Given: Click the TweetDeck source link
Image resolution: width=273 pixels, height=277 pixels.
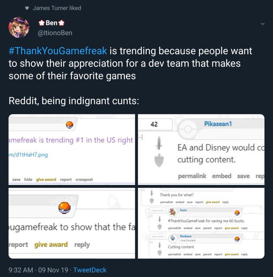Looking at the screenshot, I should [x=90, y=270].
